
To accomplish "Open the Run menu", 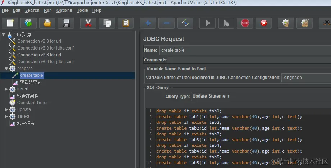I will point(48,10).
